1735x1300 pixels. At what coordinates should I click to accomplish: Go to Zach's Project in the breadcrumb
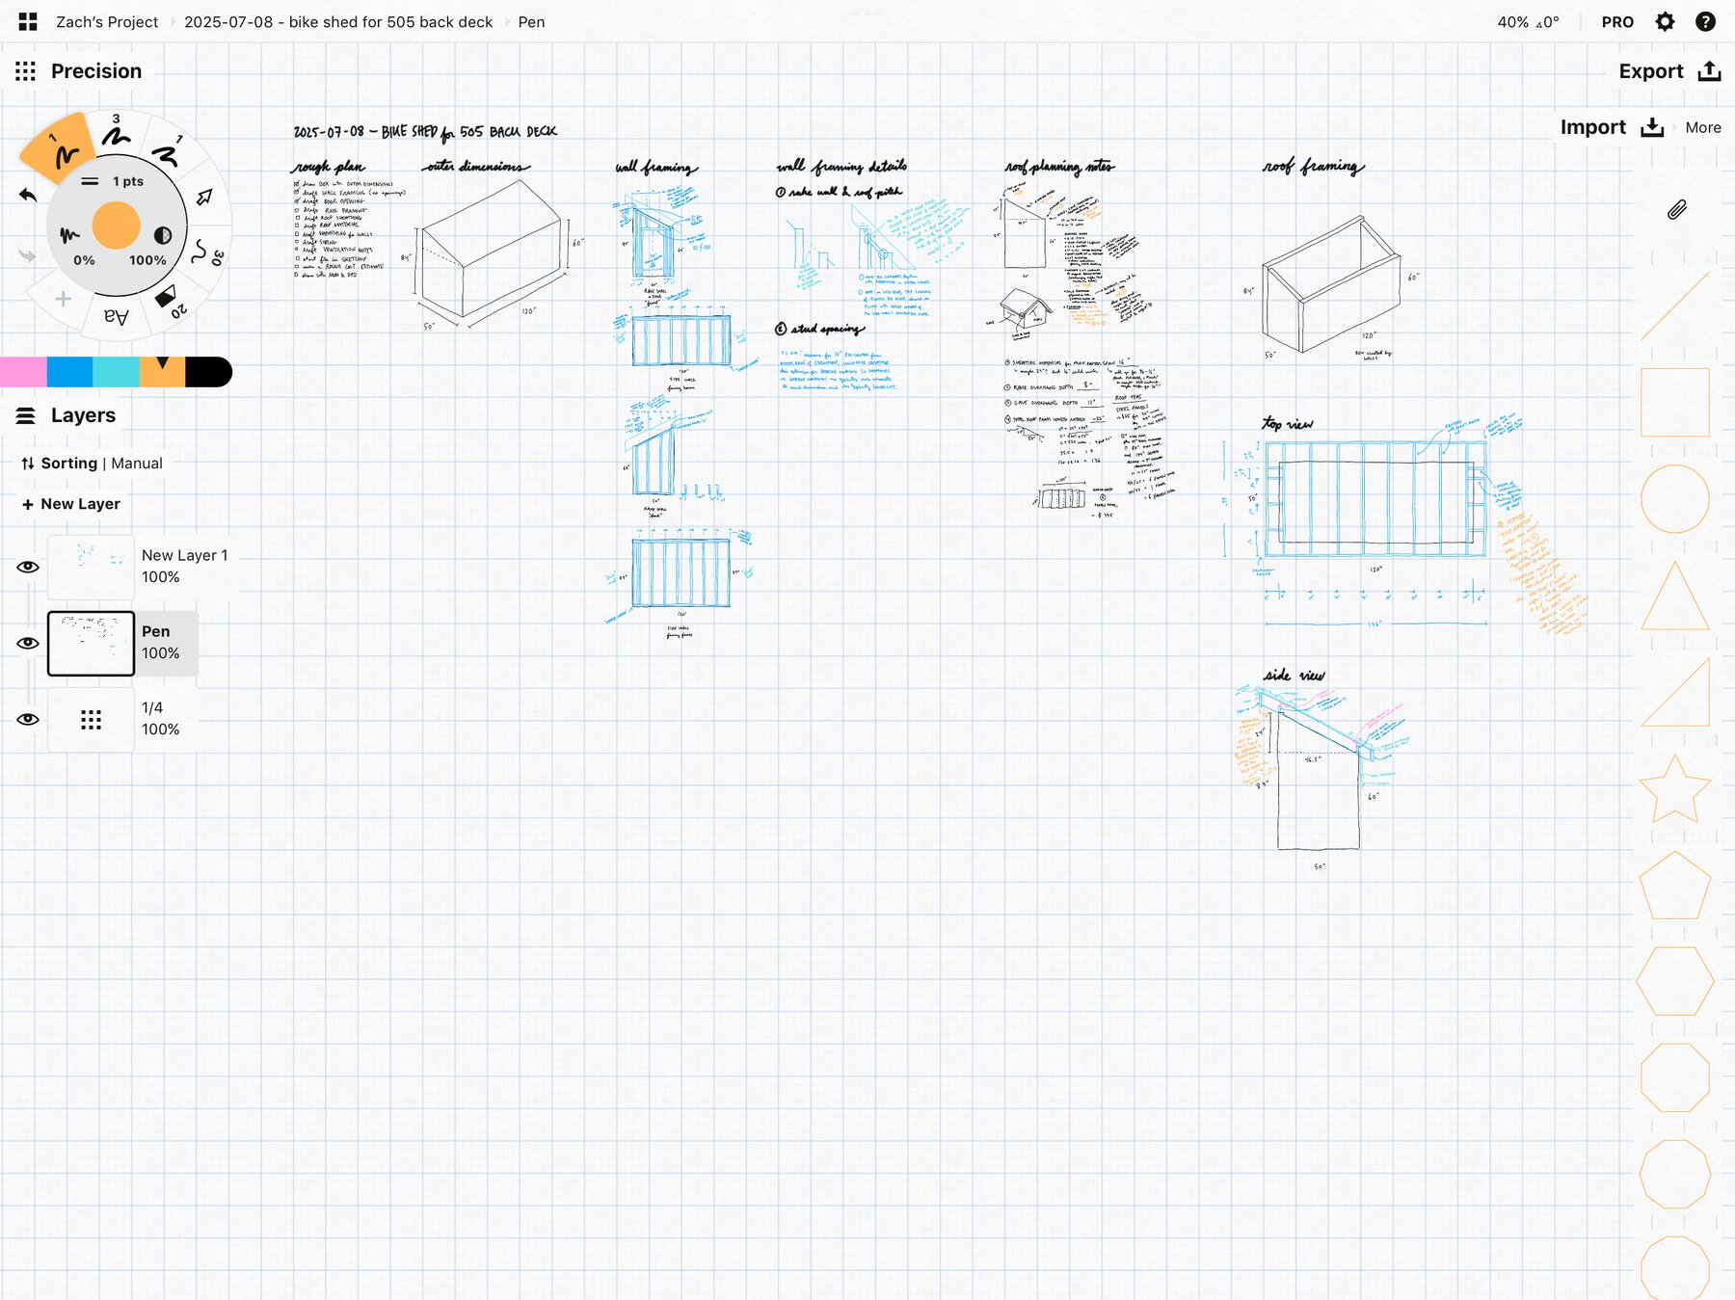[107, 21]
